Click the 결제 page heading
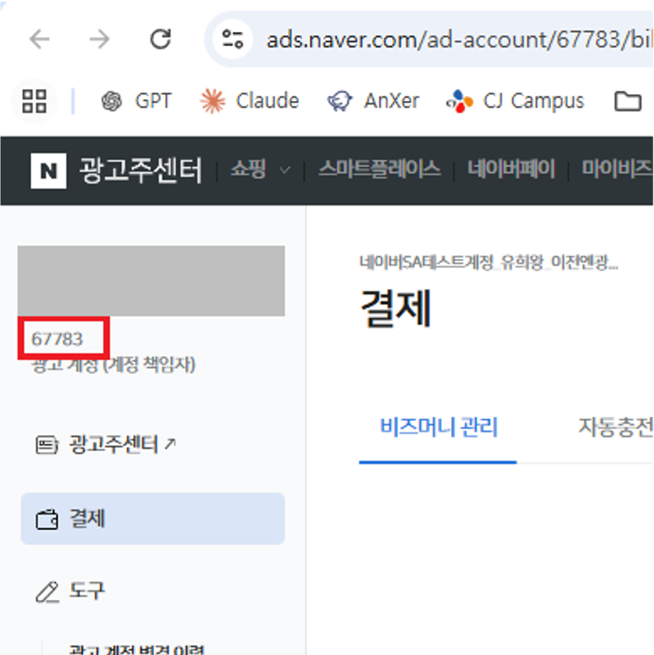 click(396, 309)
